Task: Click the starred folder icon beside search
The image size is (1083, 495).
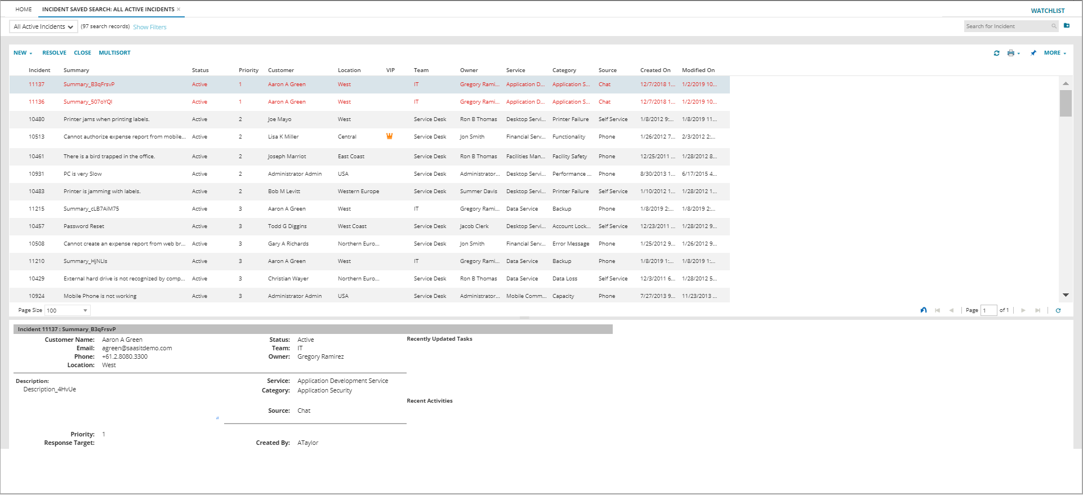Action: click(x=1067, y=26)
